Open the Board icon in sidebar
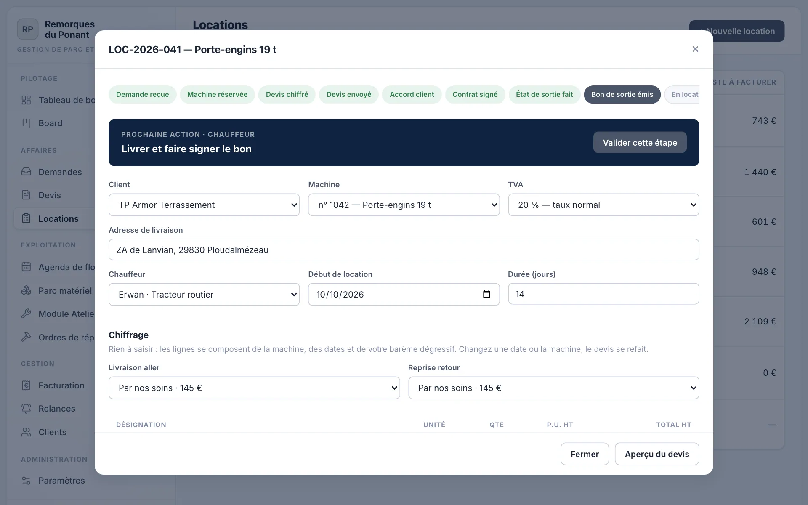Viewport: 808px width, 505px height. tap(26, 123)
